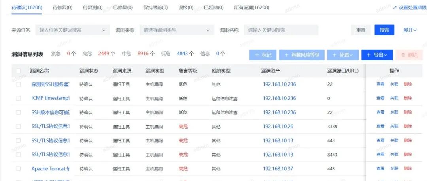Open the 来源任务 dropdown
Viewport: 427px width, 181px height.
72,30
